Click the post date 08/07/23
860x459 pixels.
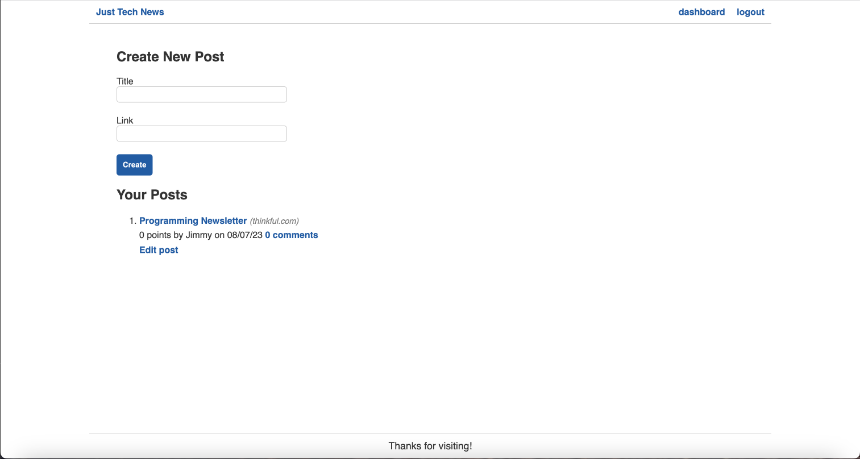[244, 235]
